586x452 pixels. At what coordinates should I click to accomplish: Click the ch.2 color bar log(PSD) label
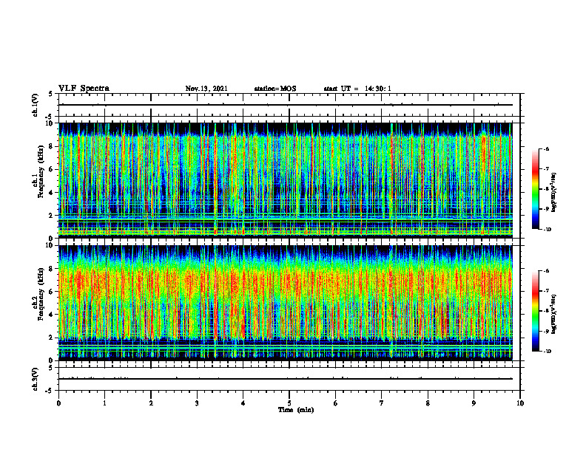click(554, 314)
